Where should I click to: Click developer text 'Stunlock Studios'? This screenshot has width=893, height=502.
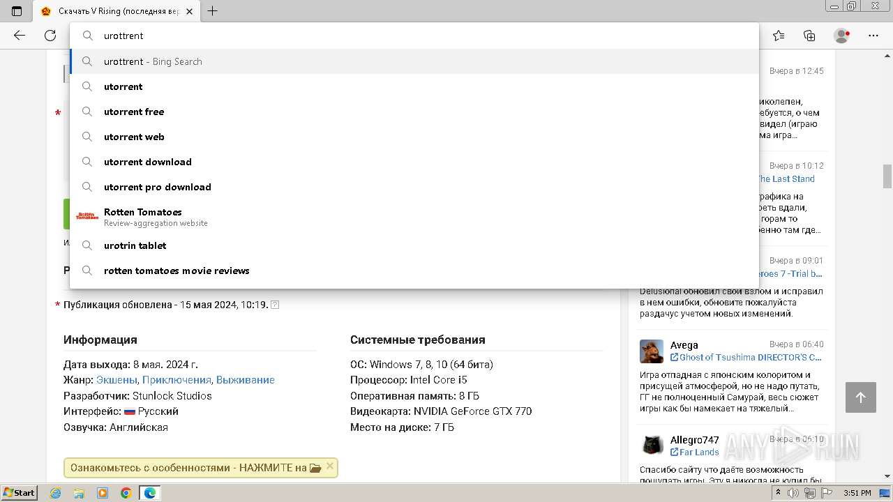pyautogui.click(x=172, y=396)
